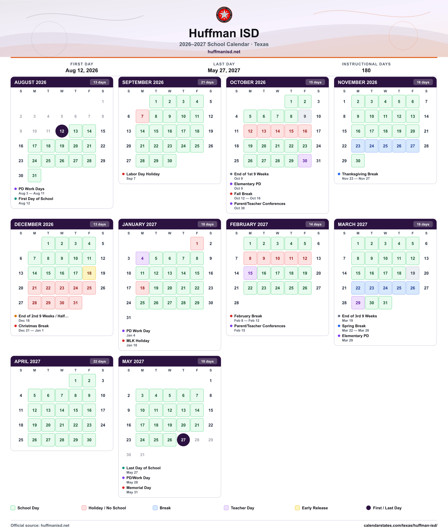This screenshot has width=448, height=531.
Task: Select Labor Day on September 7
Action: click(x=142, y=116)
